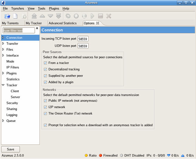Screen dimensions: 196x159
Task: Disable The Onion Router (Tor) network
Action: (x=45, y=114)
